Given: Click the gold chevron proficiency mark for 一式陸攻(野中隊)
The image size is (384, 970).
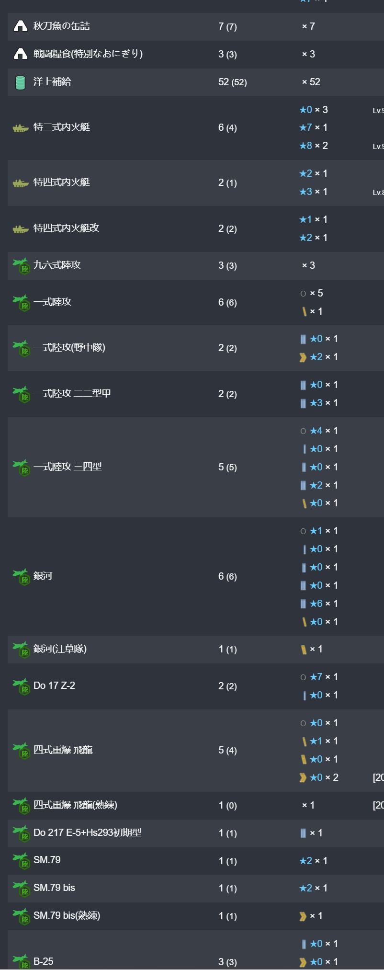Looking at the screenshot, I should point(303,357).
